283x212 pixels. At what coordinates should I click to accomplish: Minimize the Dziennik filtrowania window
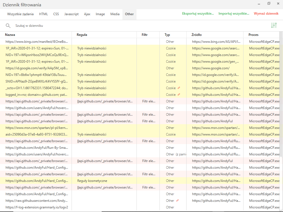259,4
